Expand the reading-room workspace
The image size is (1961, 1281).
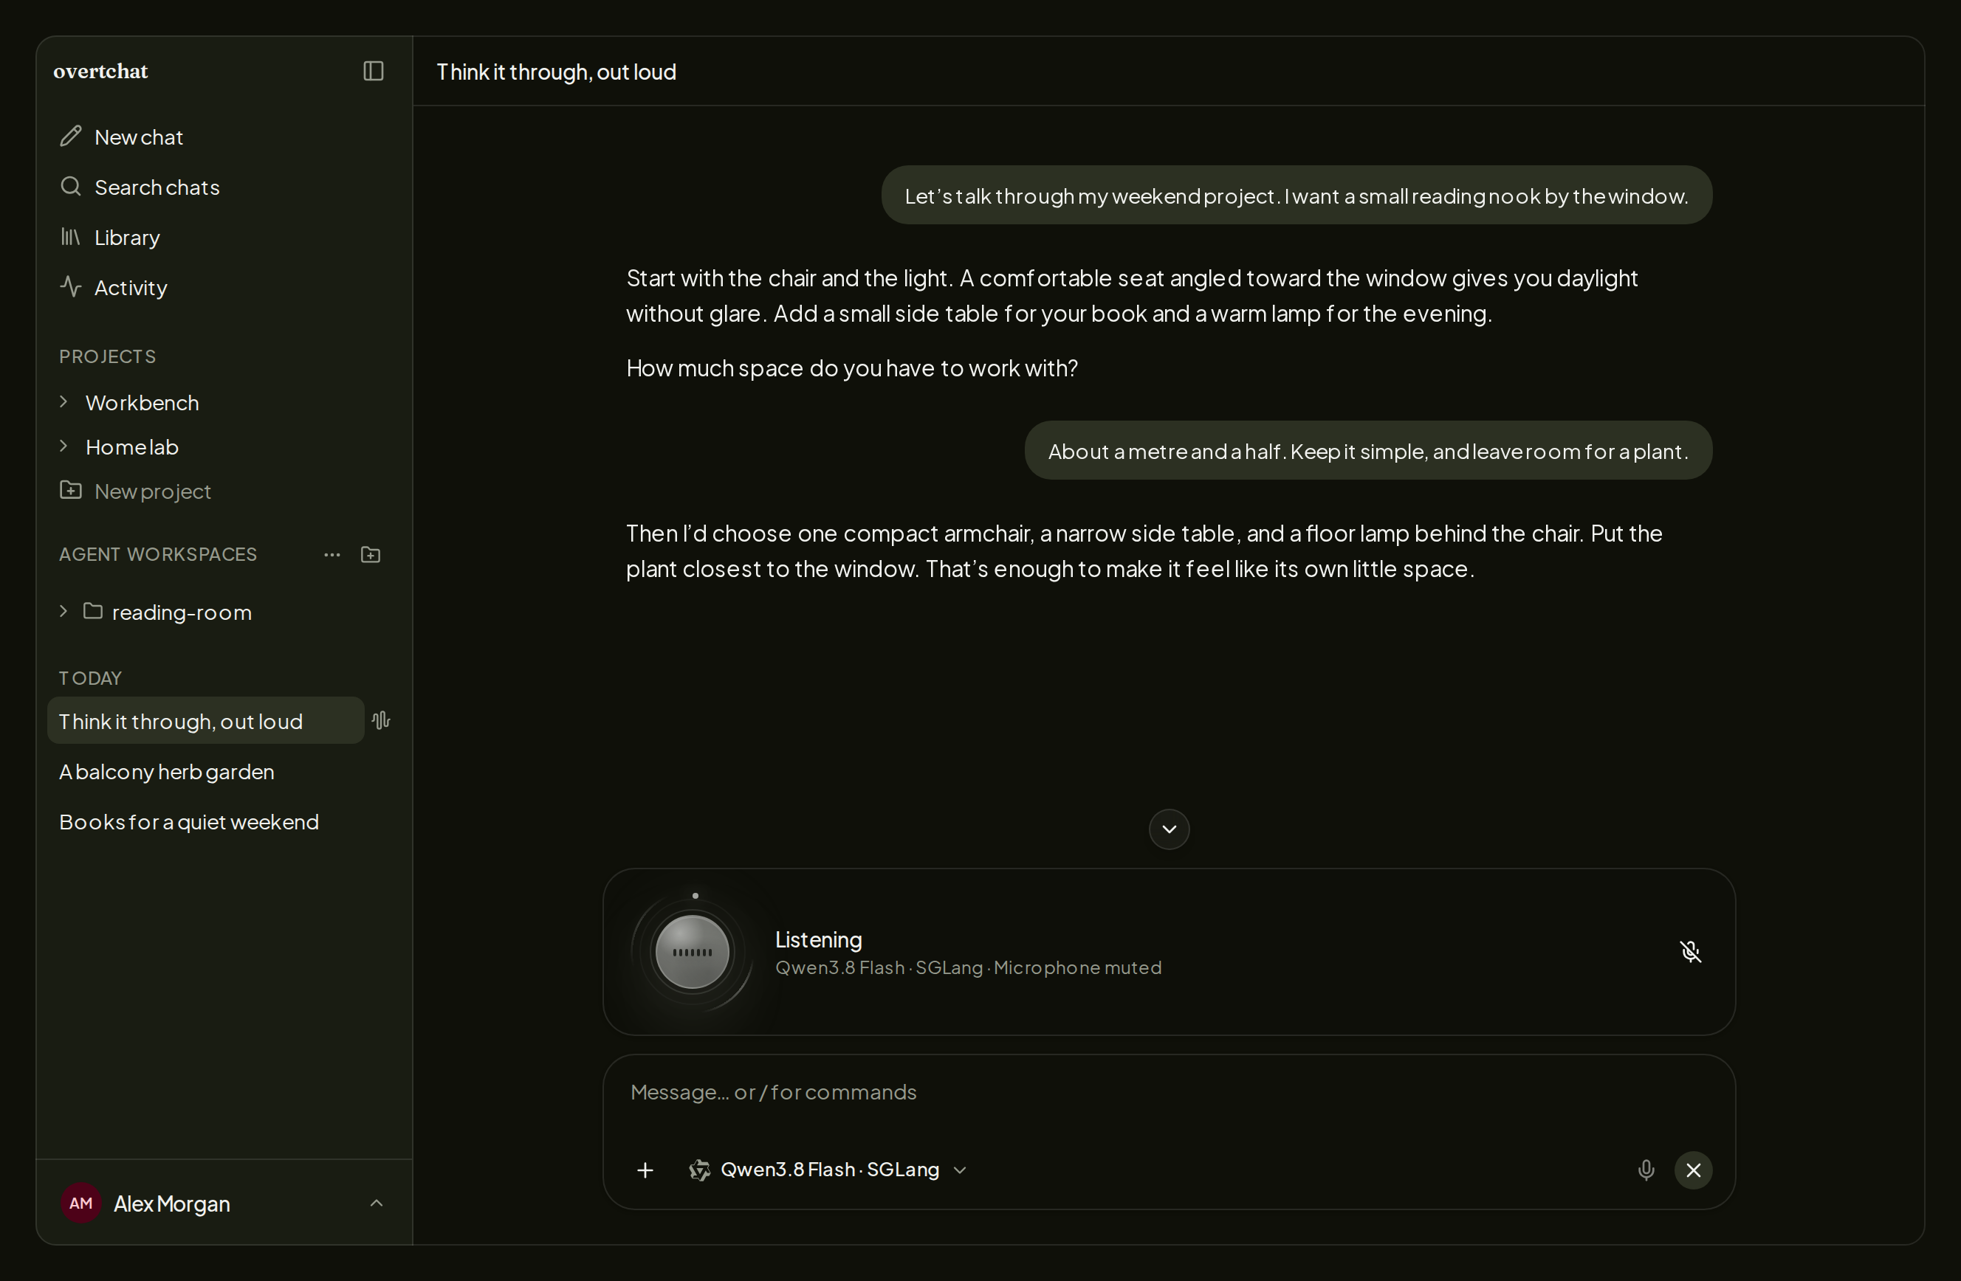(63, 612)
